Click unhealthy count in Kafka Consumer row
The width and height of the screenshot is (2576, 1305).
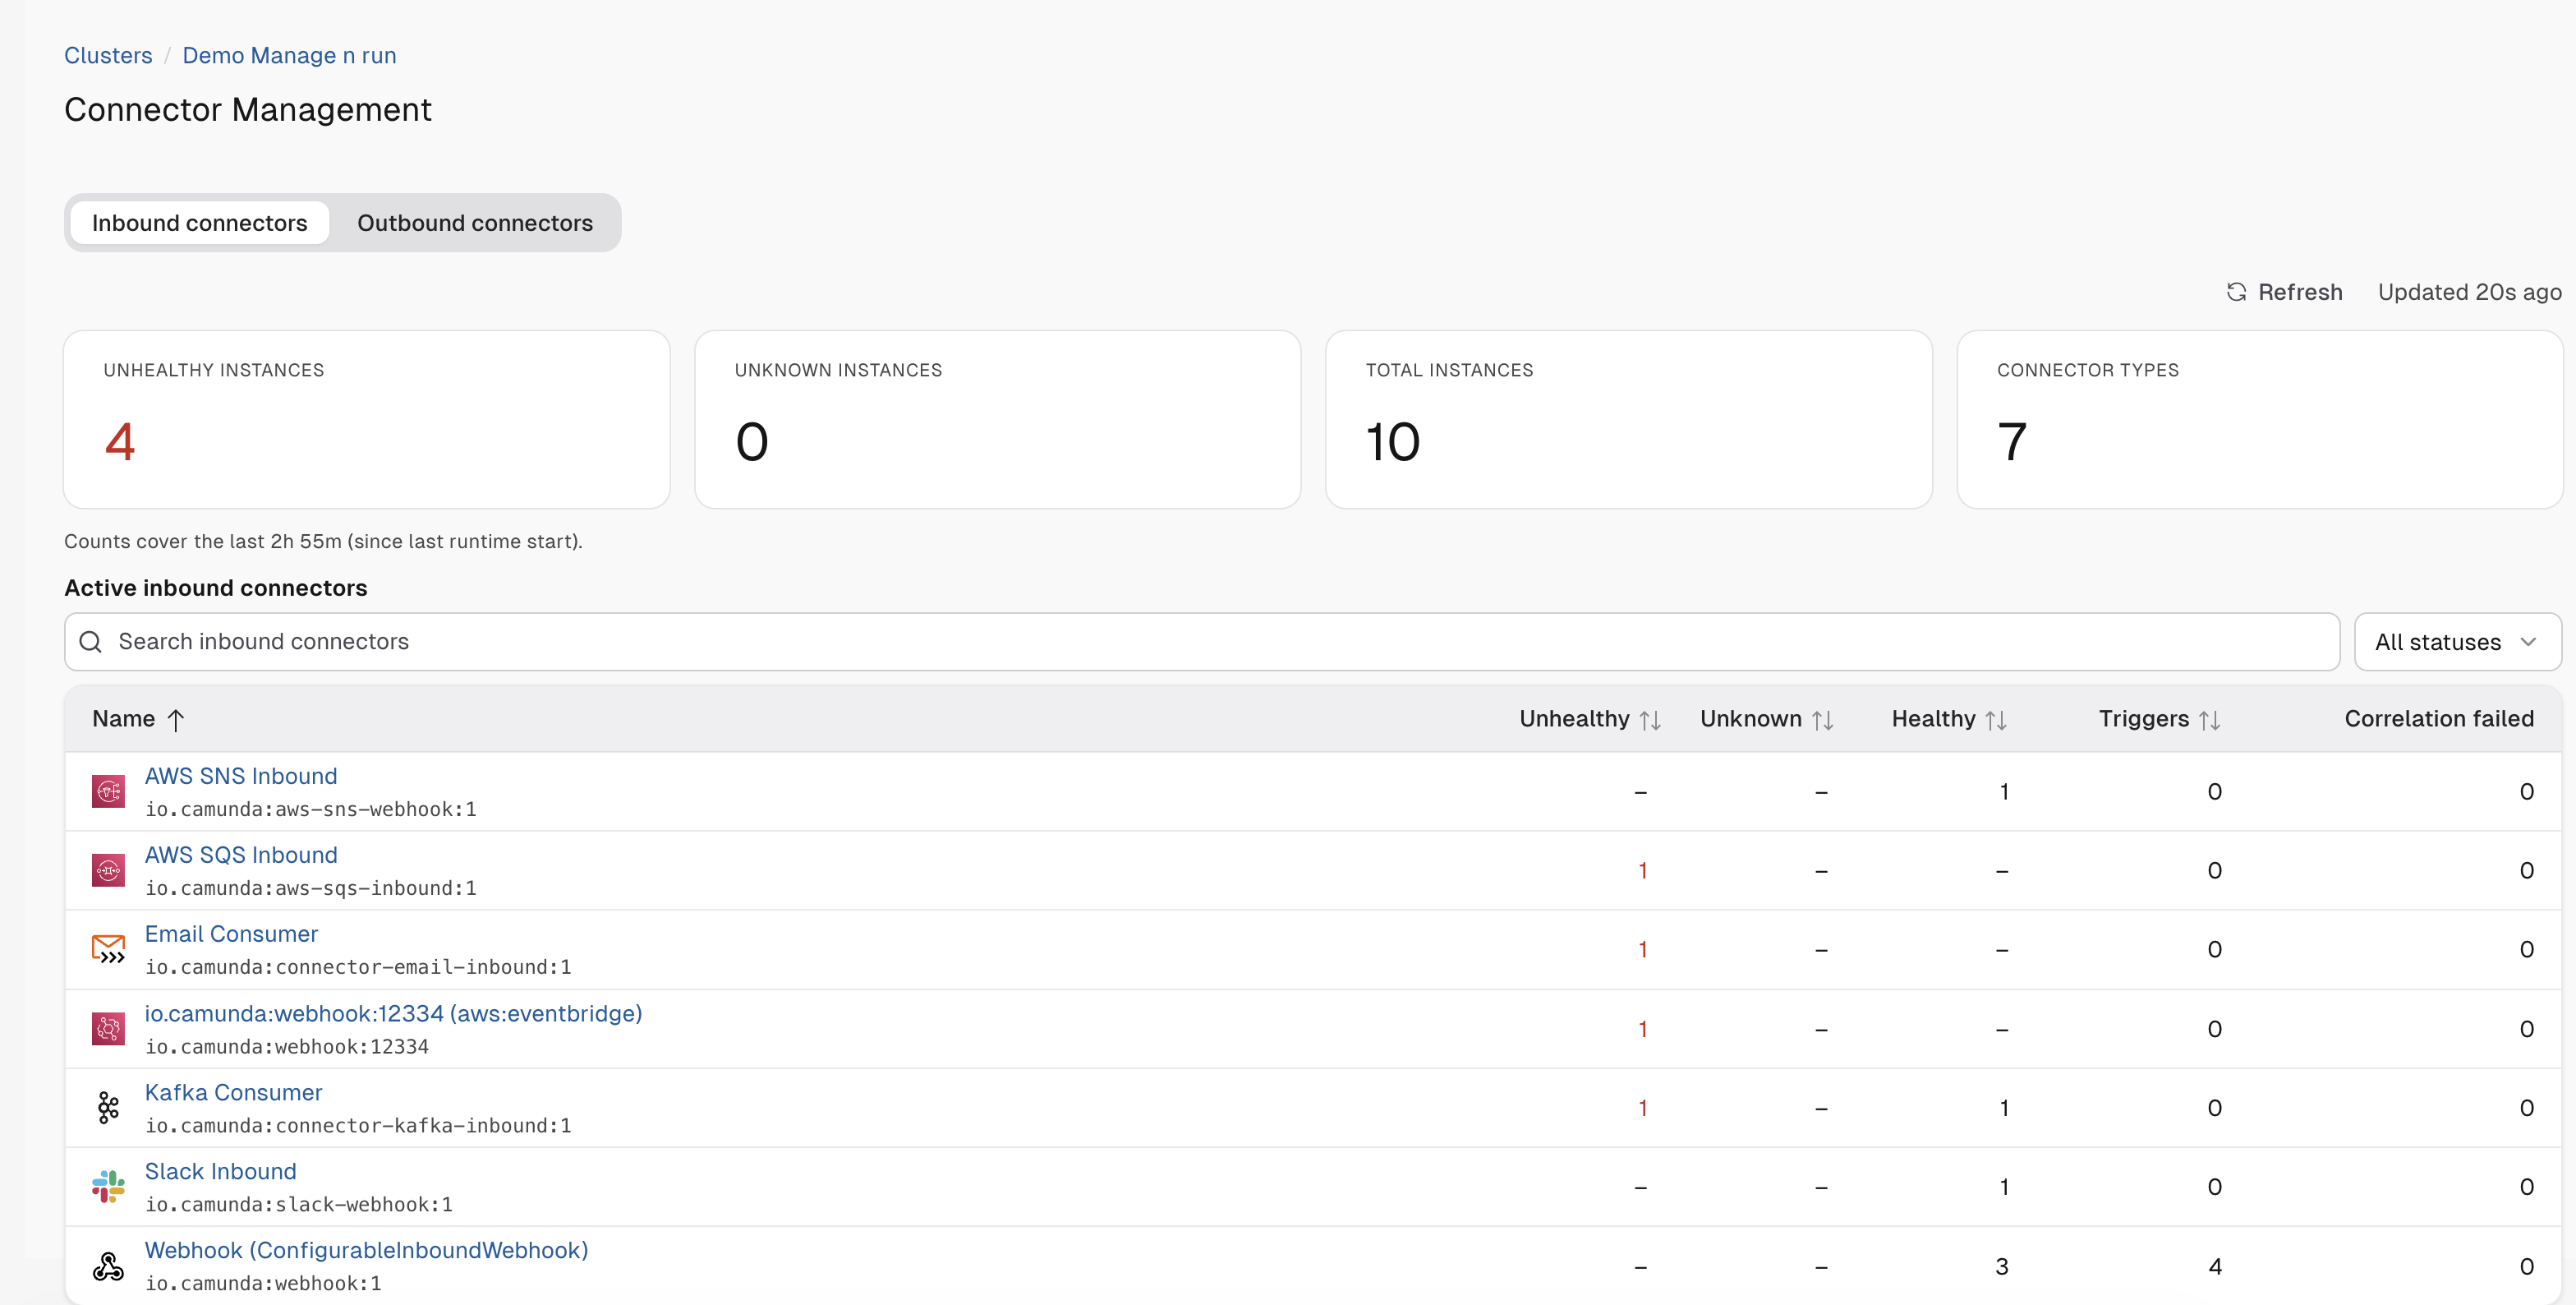point(1642,1108)
